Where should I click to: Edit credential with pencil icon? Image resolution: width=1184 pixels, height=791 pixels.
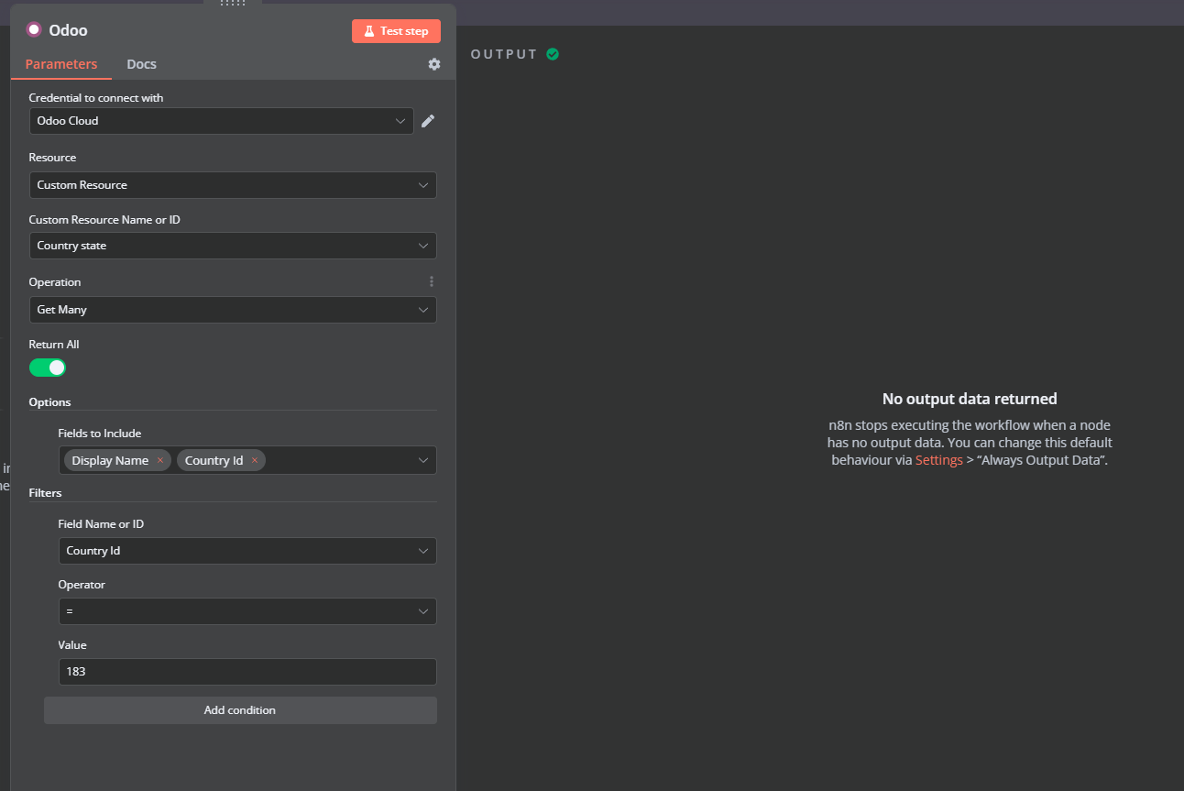(x=428, y=121)
